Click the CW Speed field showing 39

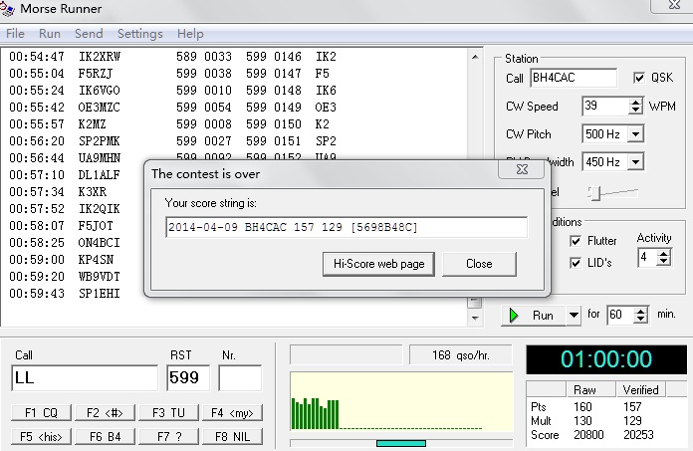tap(605, 106)
